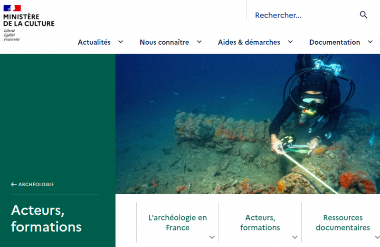Viewport: 380px width, 247px height.
Task: Click the back arrow beside Archéologie
Action: click(14, 184)
